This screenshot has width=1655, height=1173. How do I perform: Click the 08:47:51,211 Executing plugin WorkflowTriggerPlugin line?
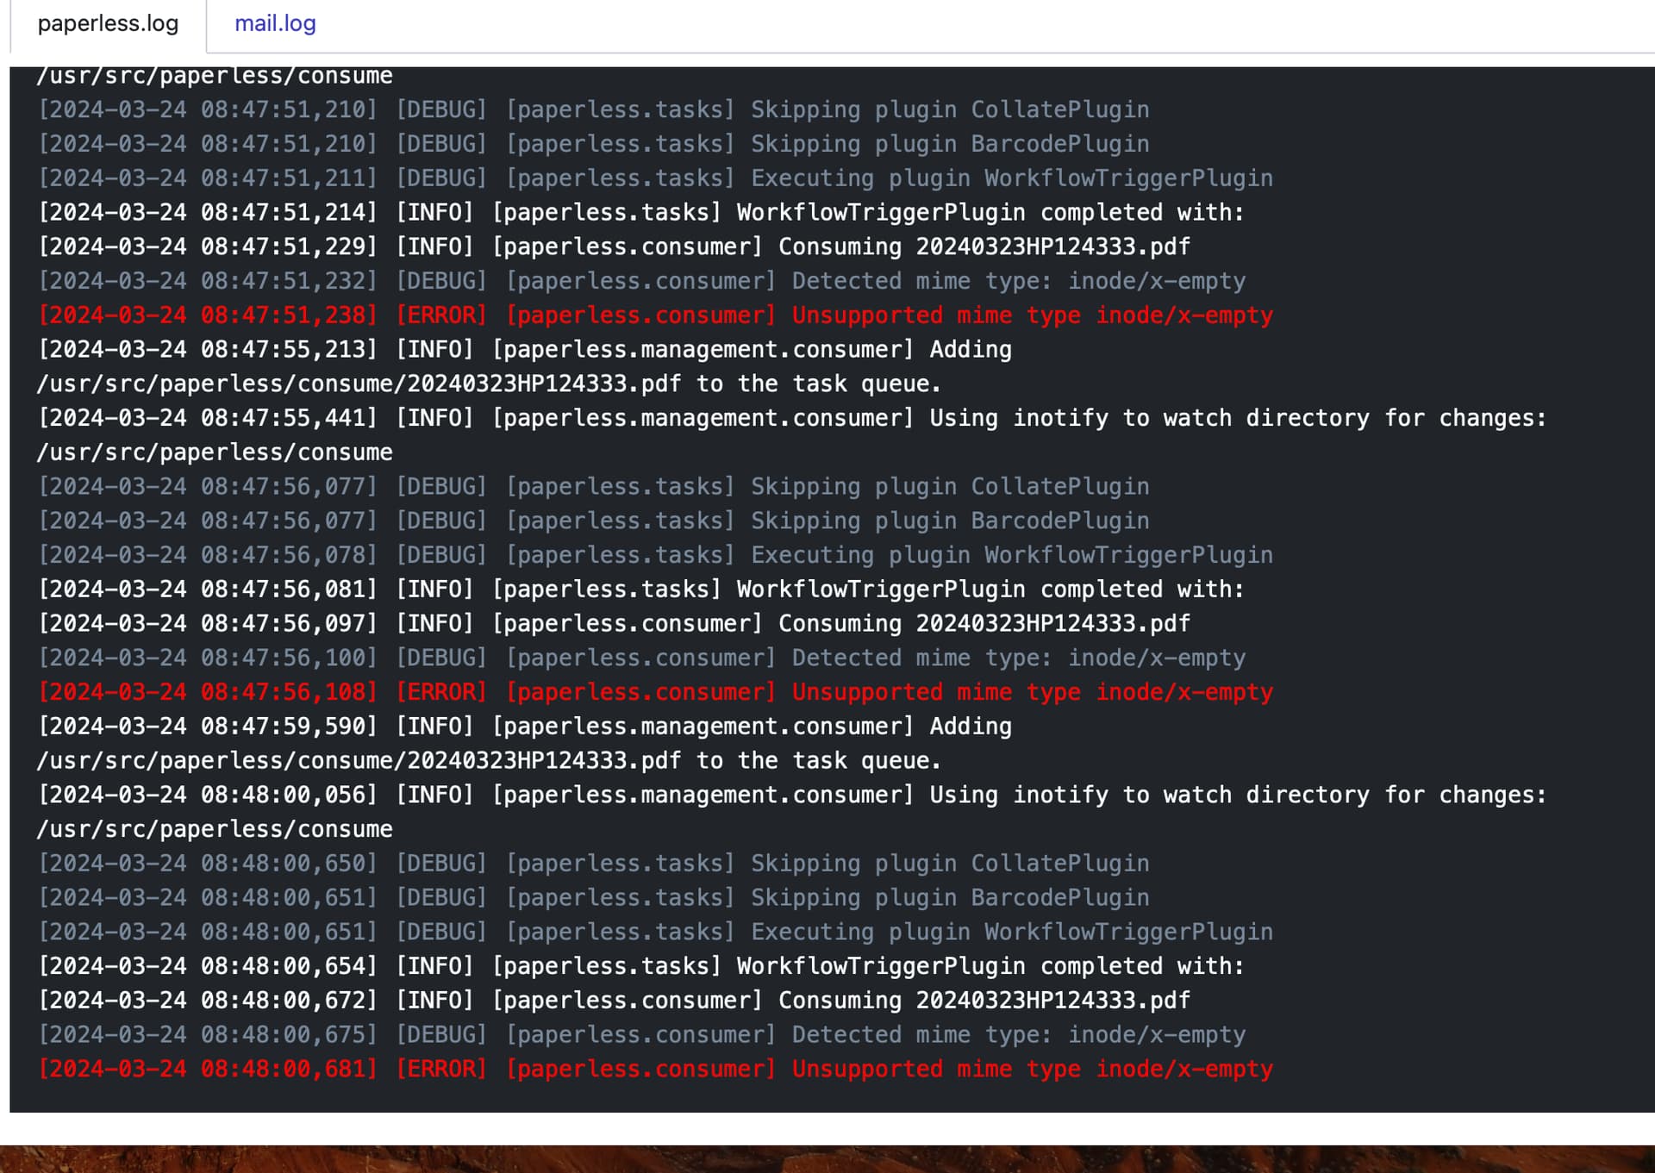pos(655,178)
